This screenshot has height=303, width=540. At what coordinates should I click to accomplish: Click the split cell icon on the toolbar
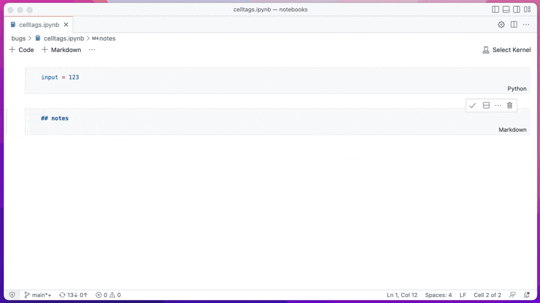tap(486, 105)
